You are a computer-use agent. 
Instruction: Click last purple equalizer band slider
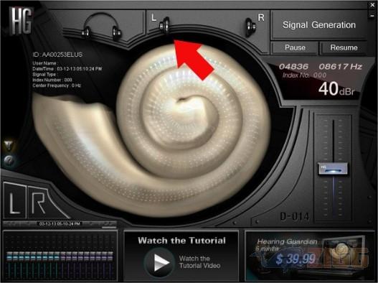coord(110,256)
